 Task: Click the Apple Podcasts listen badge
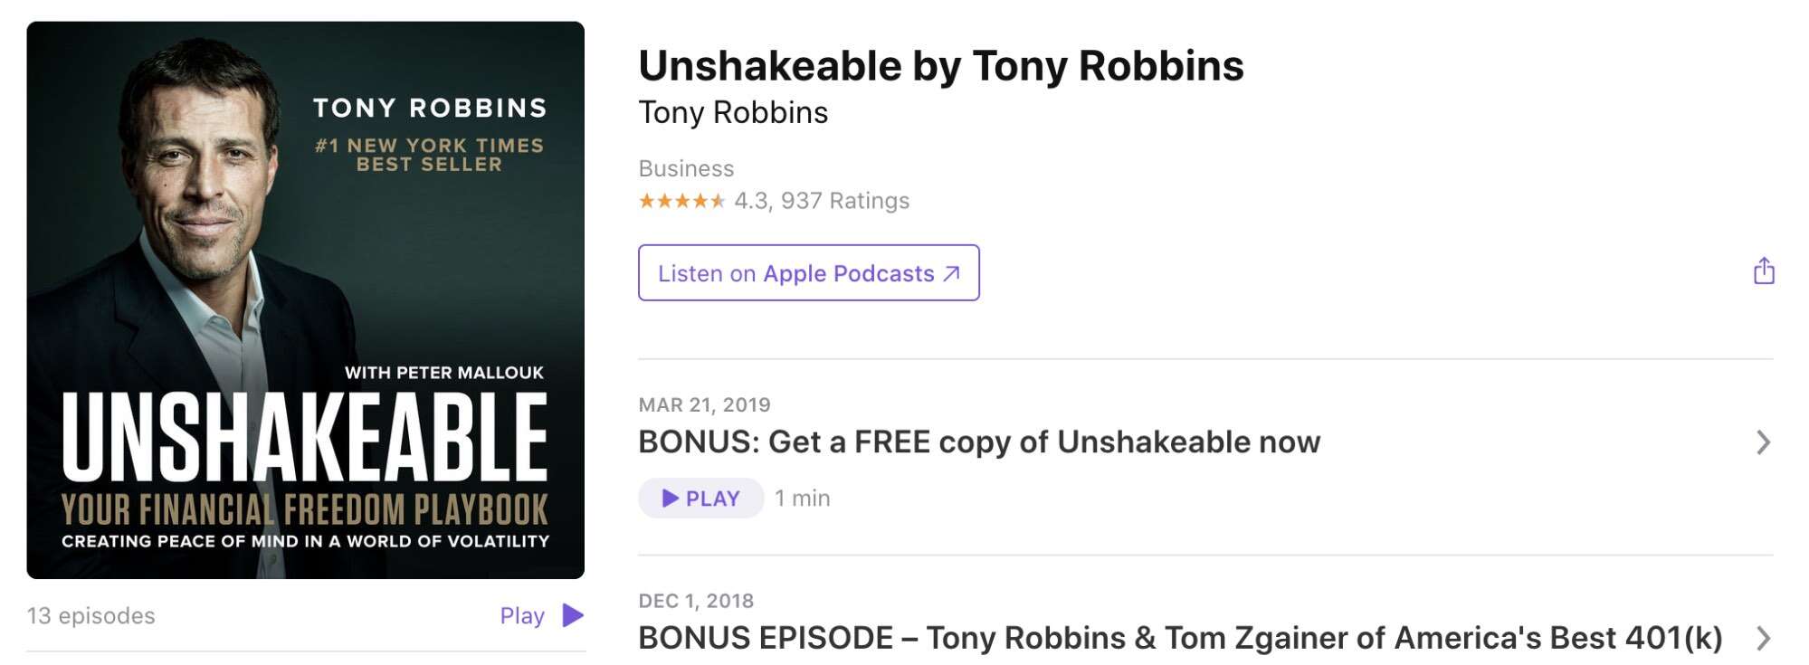tap(808, 272)
